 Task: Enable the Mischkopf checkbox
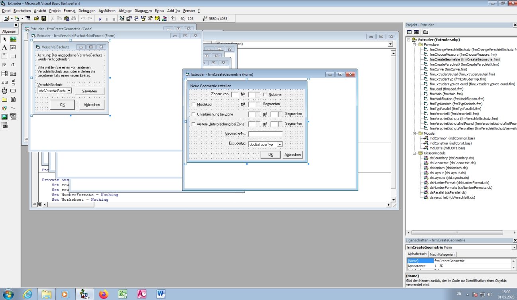(194, 104)
